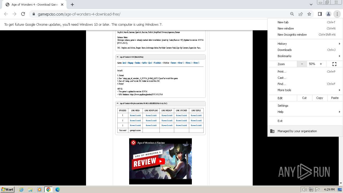Exit Chrome from the menu
The image size is (343, 193).
click(305, 121)
